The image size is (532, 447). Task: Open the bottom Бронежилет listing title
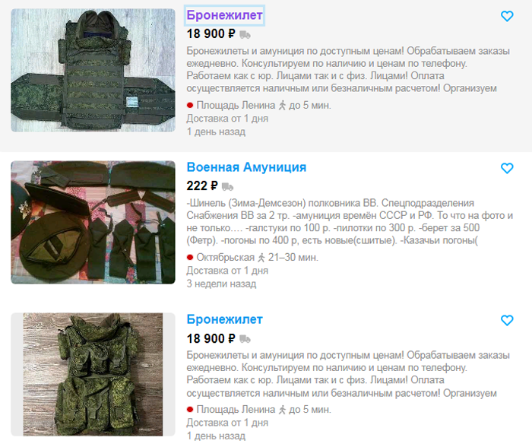coord(224,319)
